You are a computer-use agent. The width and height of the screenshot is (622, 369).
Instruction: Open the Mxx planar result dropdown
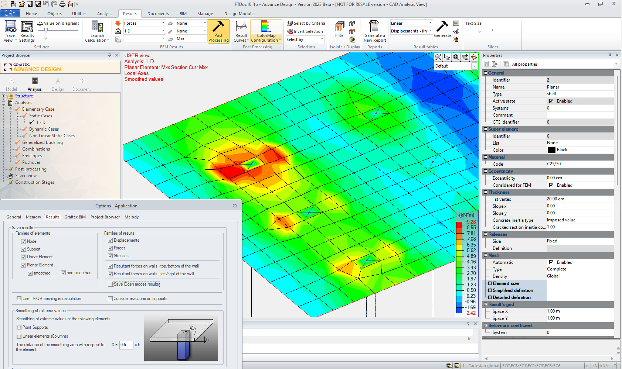tap(205, 39)
